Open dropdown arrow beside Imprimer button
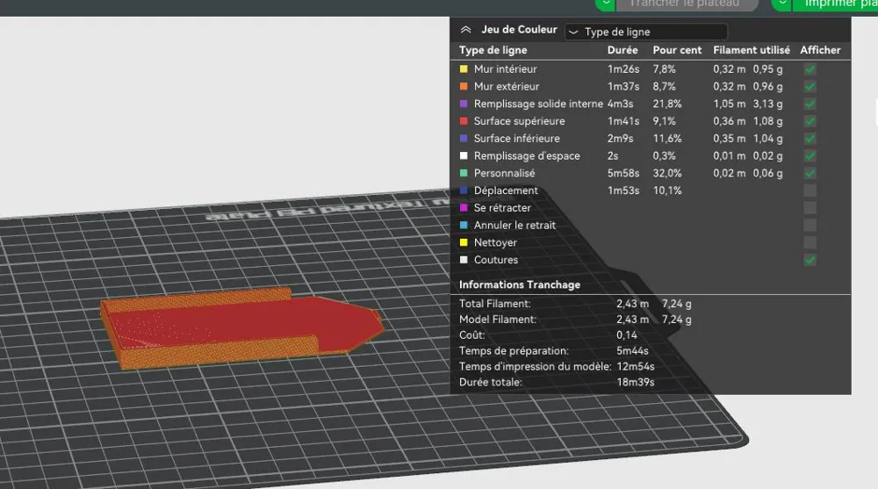This screenshot has width=878, height=489. (x=781, y=4)
